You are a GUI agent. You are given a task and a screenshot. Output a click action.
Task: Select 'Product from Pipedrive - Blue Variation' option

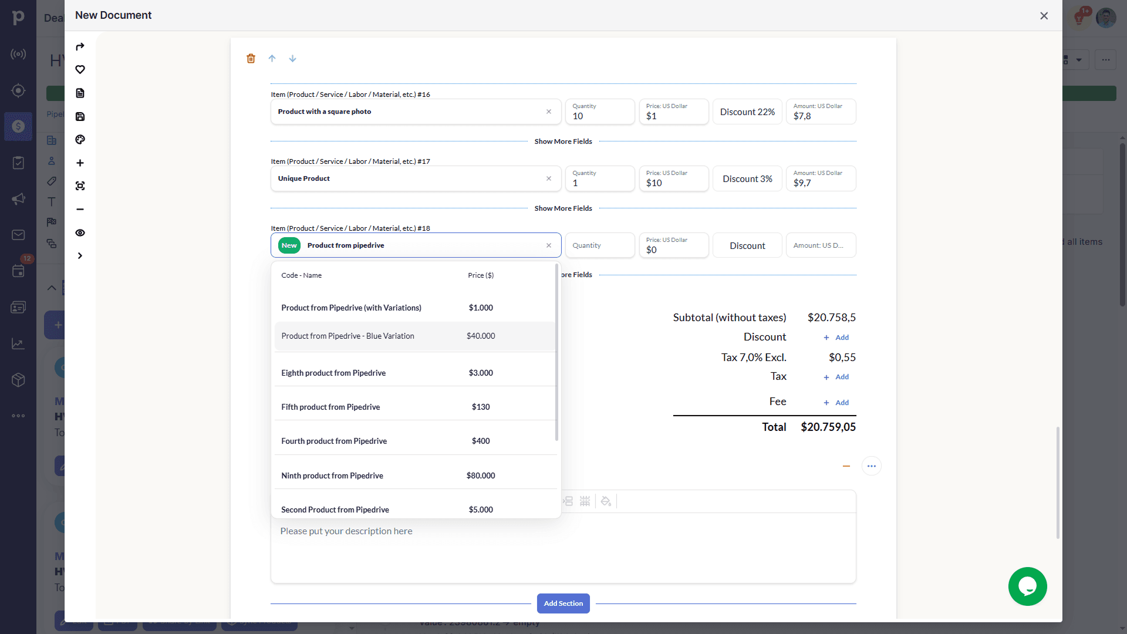(x=415, y=336)
